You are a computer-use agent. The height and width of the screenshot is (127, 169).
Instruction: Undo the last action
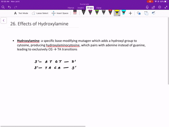10,7
